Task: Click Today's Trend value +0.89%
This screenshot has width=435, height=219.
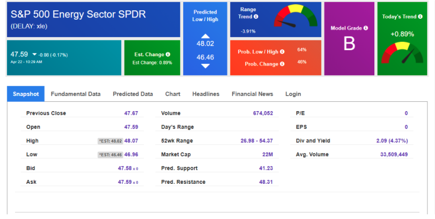Action: click(x=402, y=34)
